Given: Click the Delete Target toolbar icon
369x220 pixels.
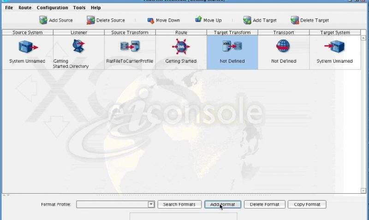Looking at the screenshot, I should point(295,20).
